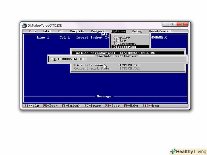Click the Turbo C window title icon

pos(25,26)
